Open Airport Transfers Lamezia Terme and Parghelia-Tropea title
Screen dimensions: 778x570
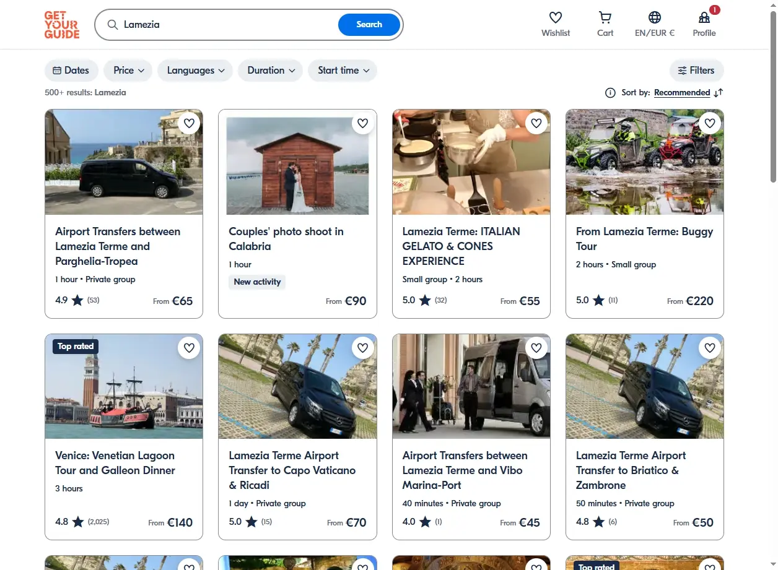pos(118,246)
